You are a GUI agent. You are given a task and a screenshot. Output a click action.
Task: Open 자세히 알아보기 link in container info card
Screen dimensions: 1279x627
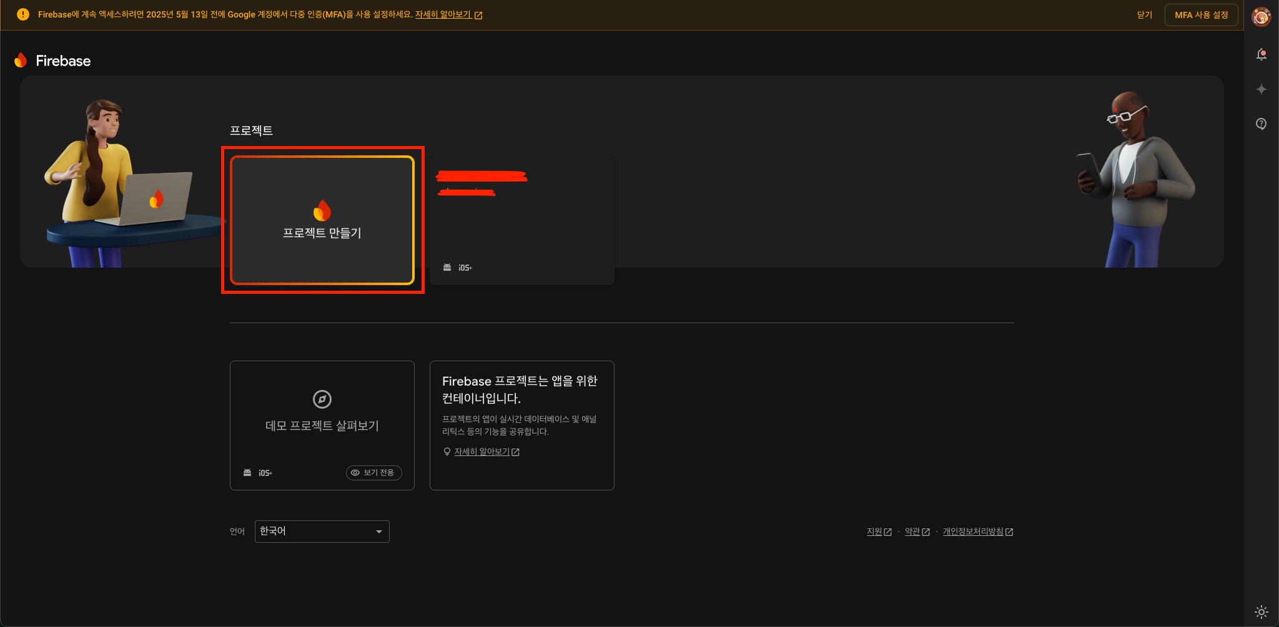[x=486, y=452]
